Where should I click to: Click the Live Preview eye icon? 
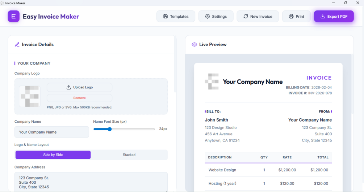click(x=194, y=45)
